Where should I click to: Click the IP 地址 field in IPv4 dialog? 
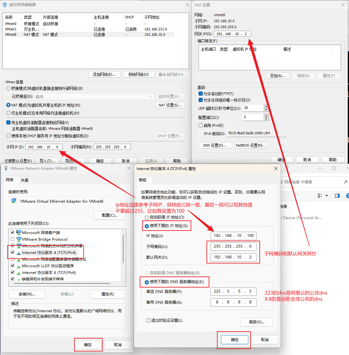click(x=233, y=236)
